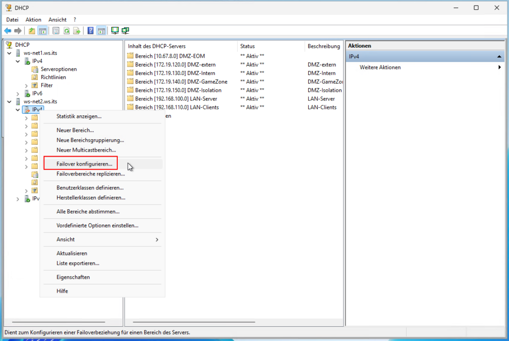The height and width of the screenshot is (341, 509).
Task: Toggle the show/hide console tree icon
Action: (x=43, y=31)
